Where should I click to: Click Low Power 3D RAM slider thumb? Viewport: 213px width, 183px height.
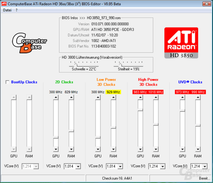114,127
